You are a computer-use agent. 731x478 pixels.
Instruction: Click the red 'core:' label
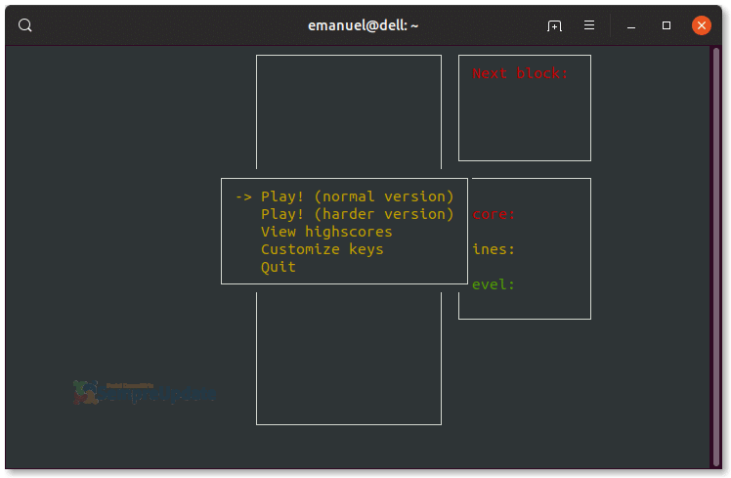tap(494, 214)
